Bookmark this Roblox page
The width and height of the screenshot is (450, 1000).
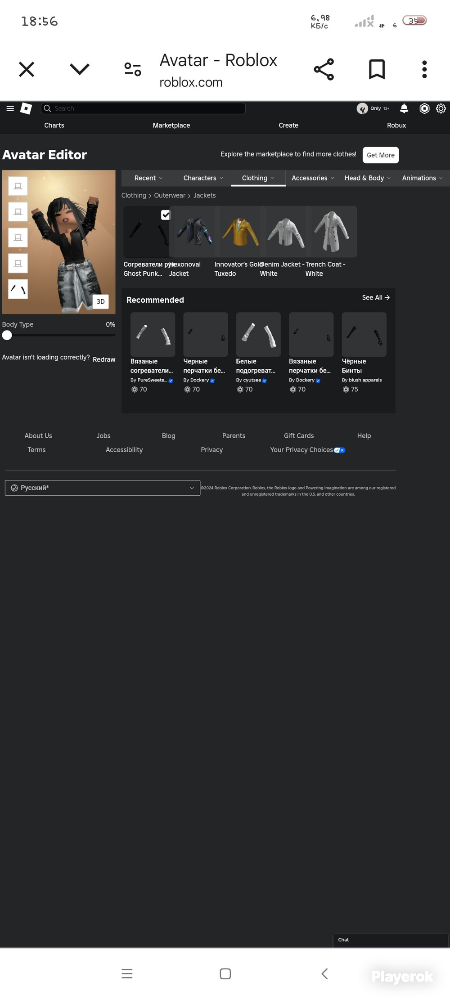click(x=377, y=69)
